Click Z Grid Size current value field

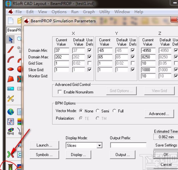point(148,63)
